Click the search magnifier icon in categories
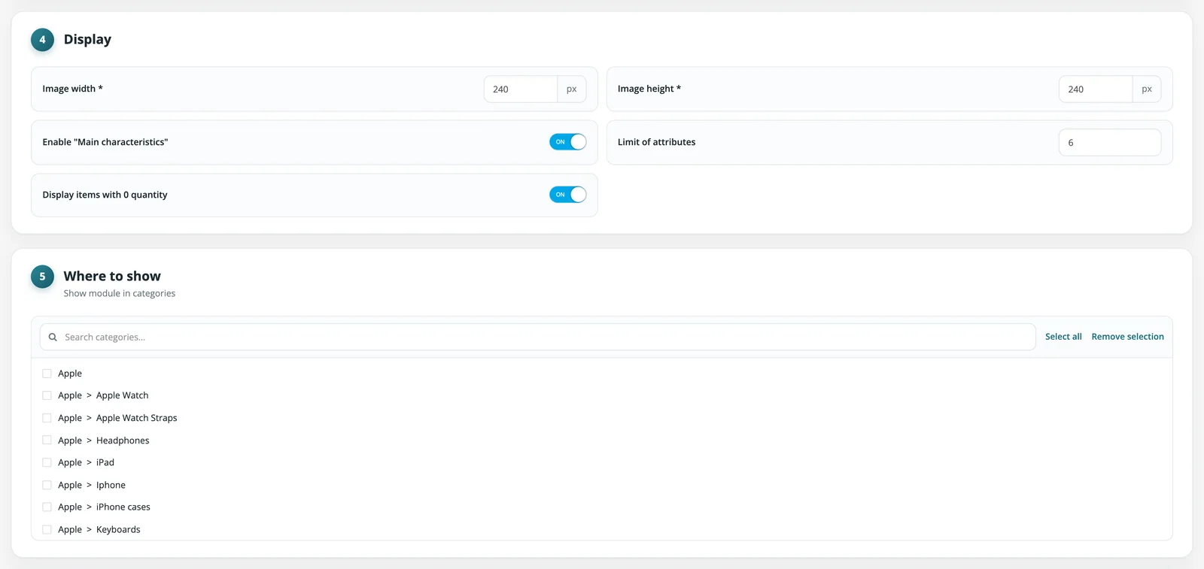 53,337
